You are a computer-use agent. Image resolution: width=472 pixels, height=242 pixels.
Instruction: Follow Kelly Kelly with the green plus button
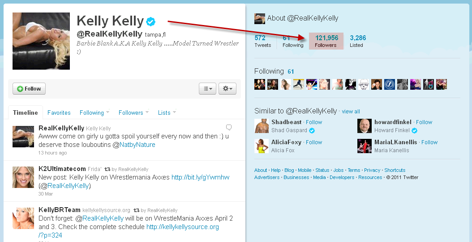coord(29,88)
